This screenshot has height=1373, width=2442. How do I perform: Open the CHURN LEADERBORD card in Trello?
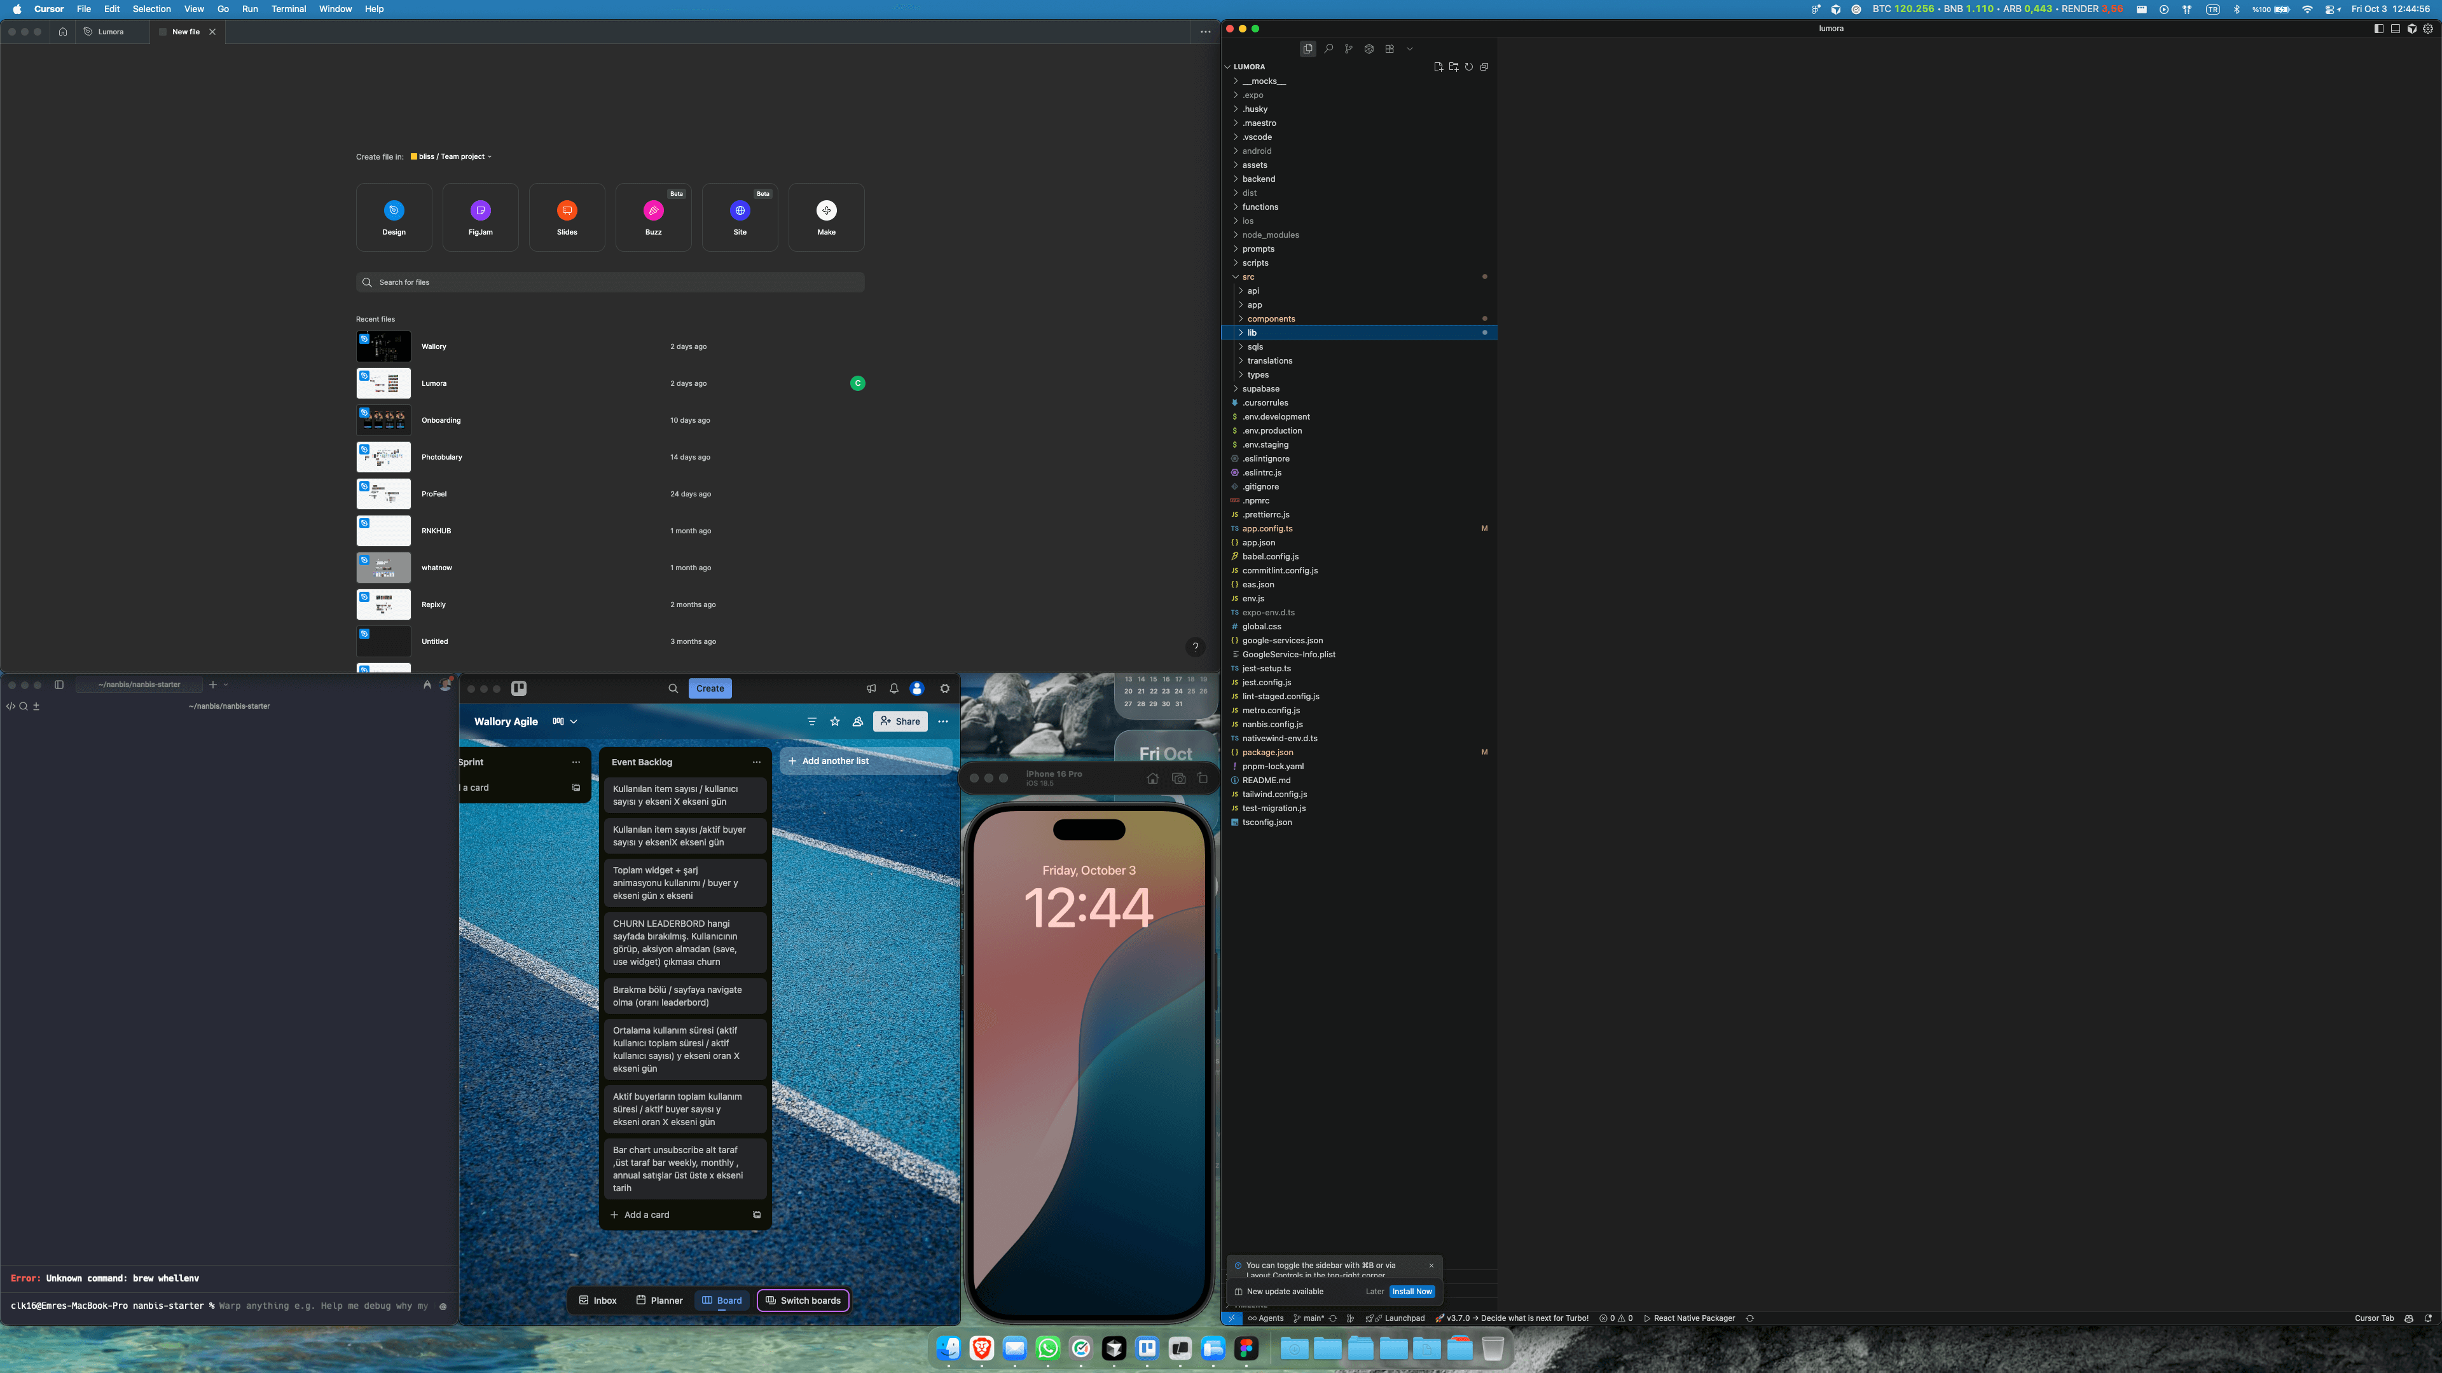[684, 943]
